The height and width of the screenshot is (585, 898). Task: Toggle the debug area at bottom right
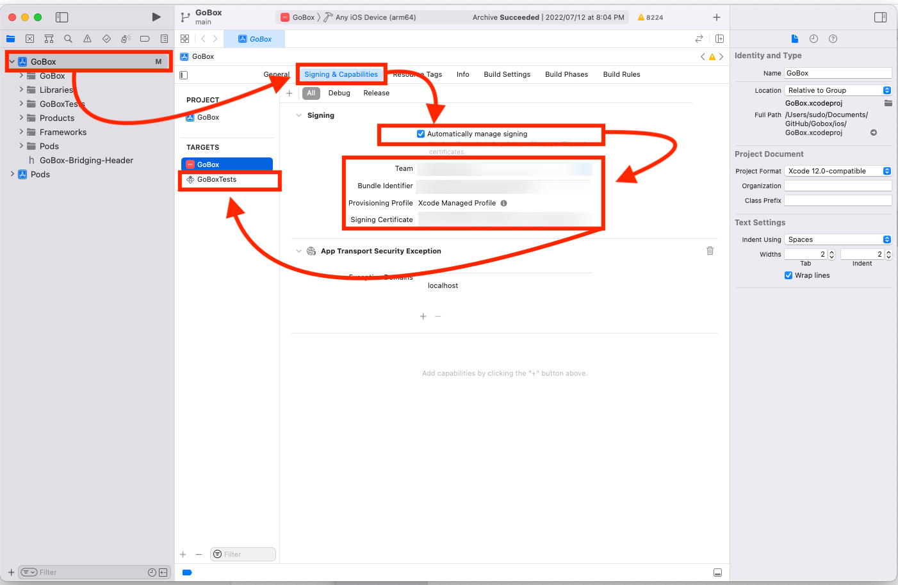point(717,573)
